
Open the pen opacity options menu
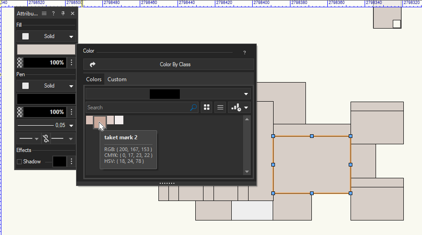pos(71,112)
